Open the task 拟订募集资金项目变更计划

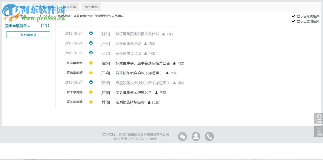(137, 34)
